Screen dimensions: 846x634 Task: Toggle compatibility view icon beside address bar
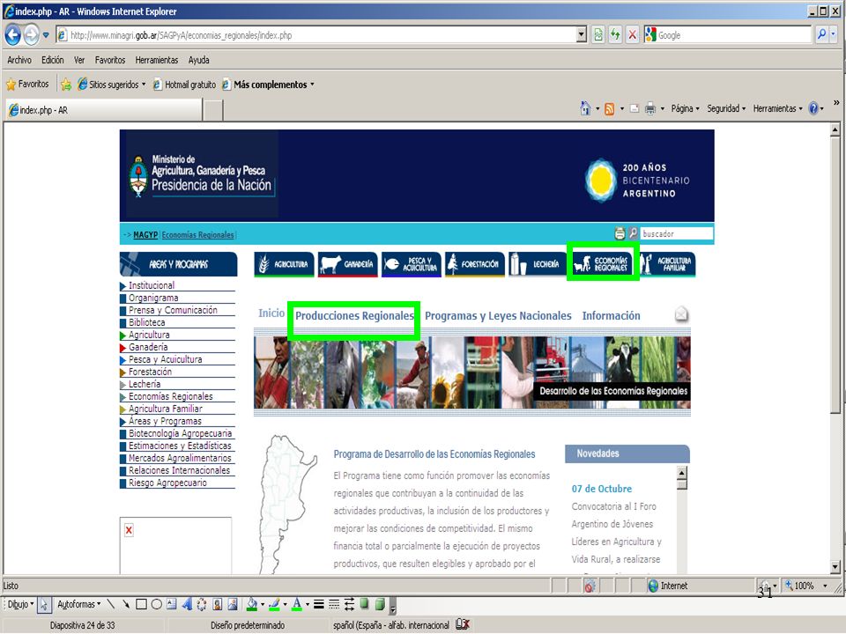click(597, 35)
